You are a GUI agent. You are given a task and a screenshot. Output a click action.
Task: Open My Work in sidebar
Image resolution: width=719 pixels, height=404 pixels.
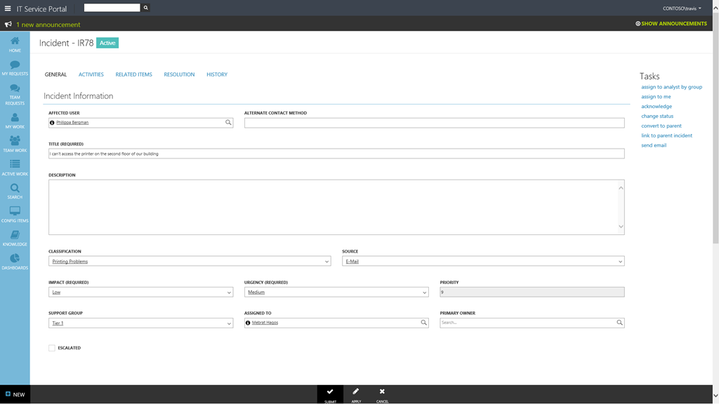pyautogui.click(x=15, y=121)
